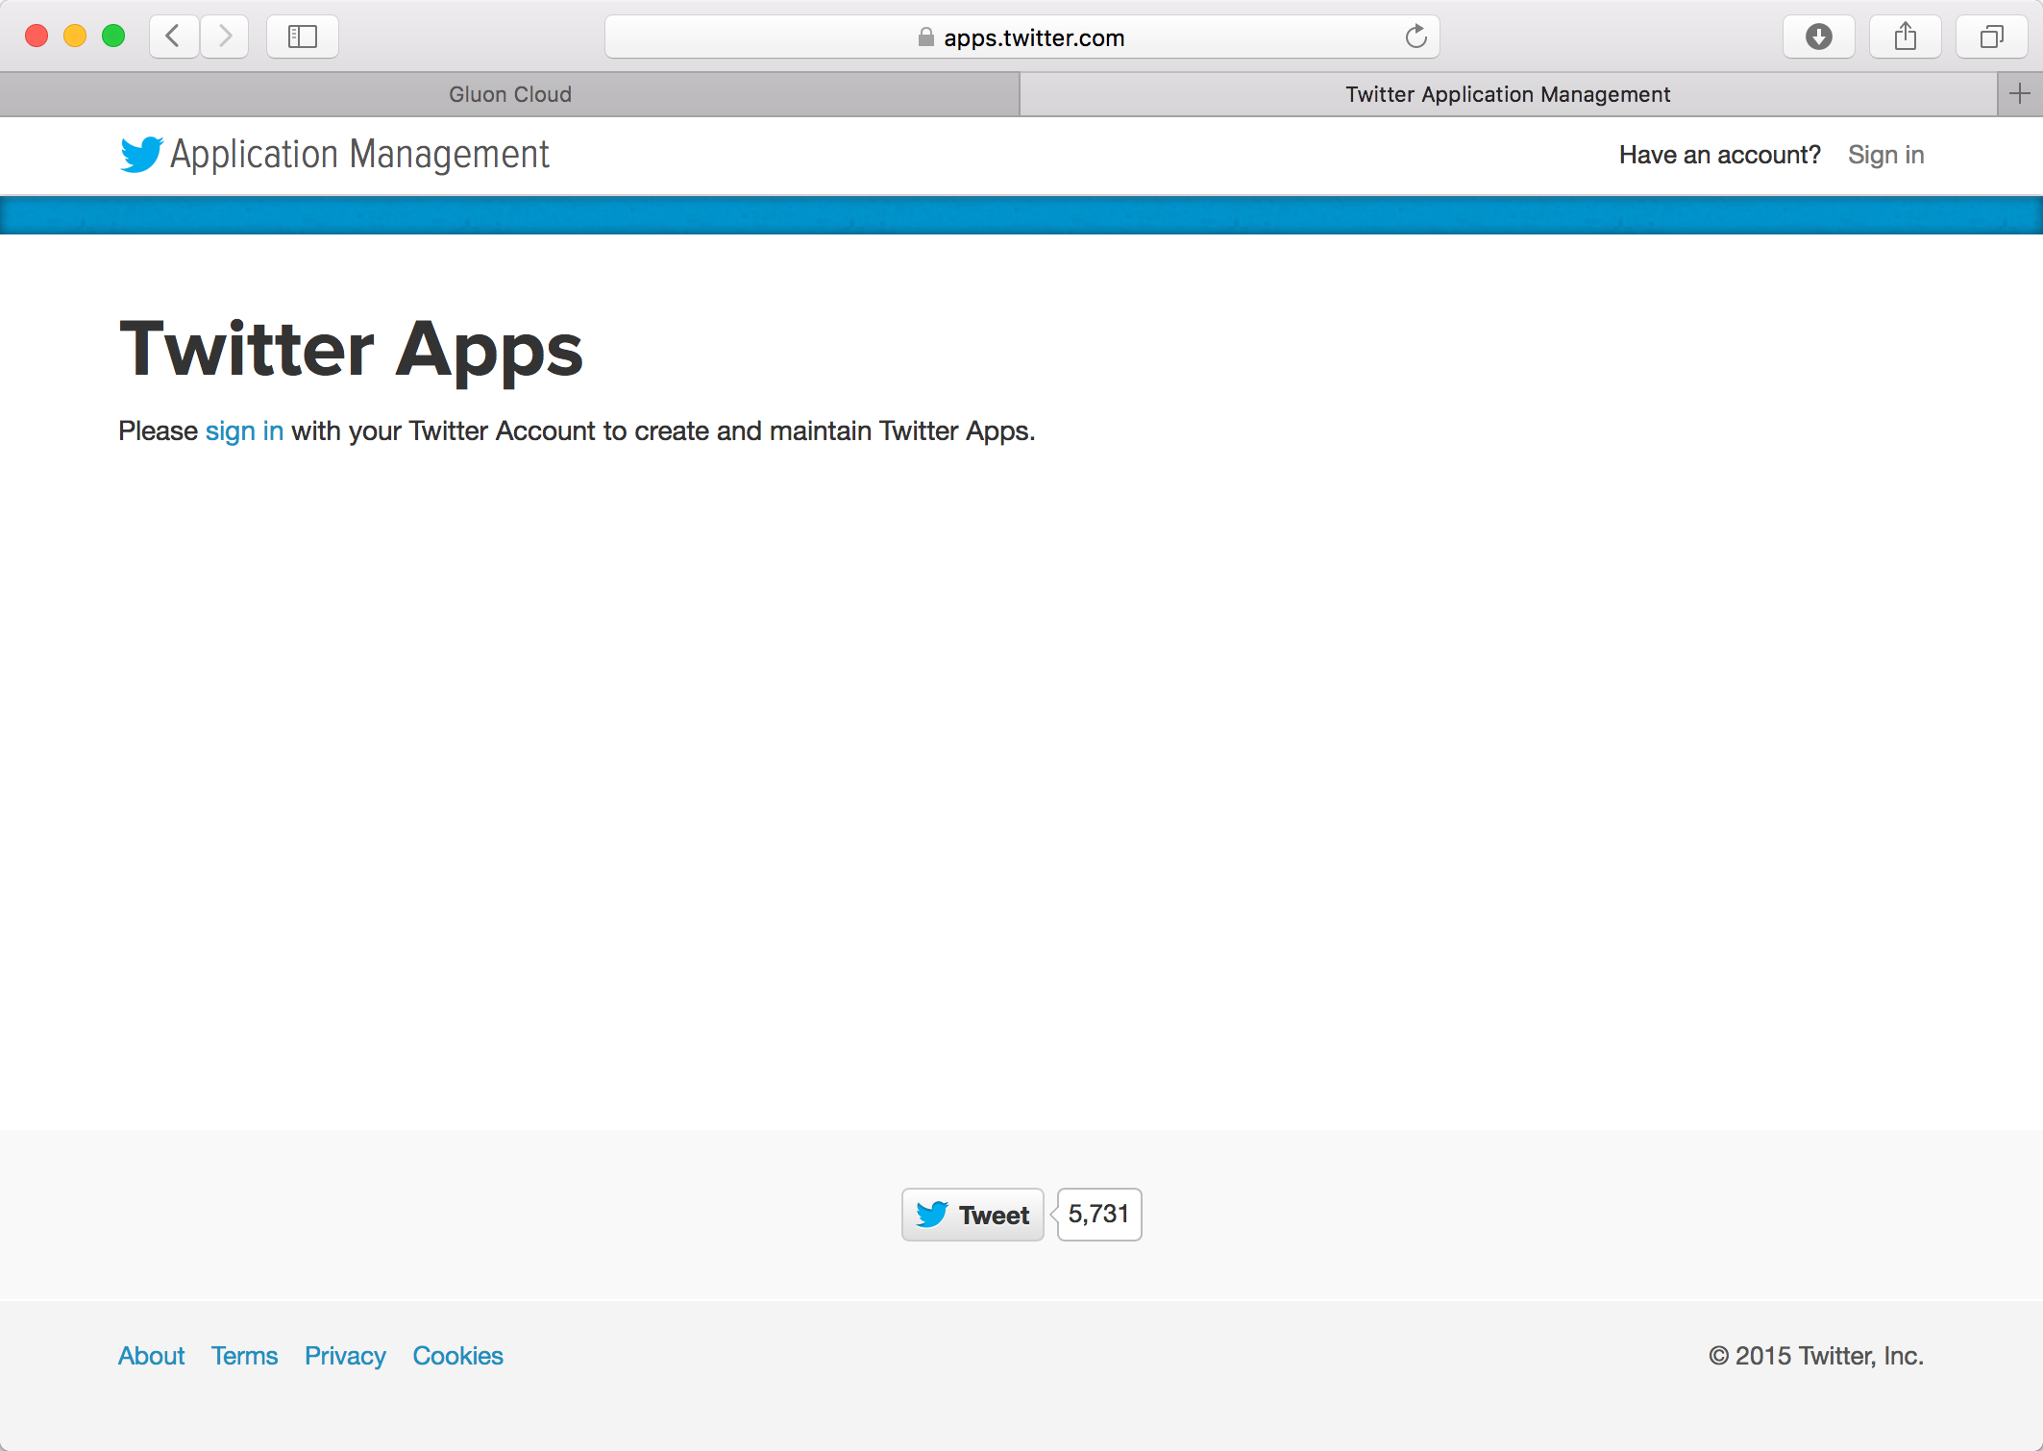
Task: Select the Twitter Application Management tab
Action: [1508, 94]
